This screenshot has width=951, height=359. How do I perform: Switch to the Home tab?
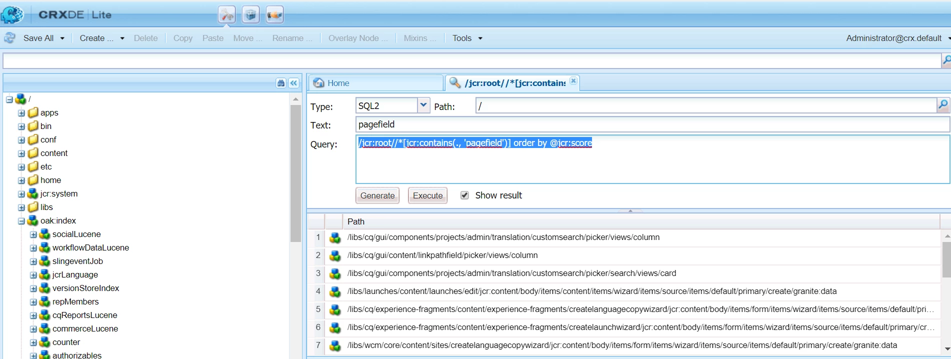pos(376,83)
